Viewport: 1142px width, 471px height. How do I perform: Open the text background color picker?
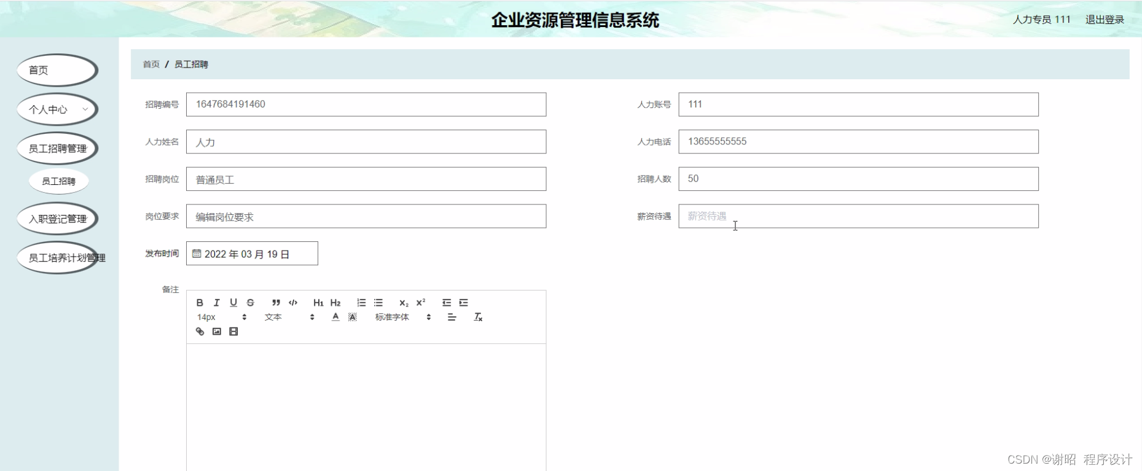pyautogui.click(x=353, y=317)
